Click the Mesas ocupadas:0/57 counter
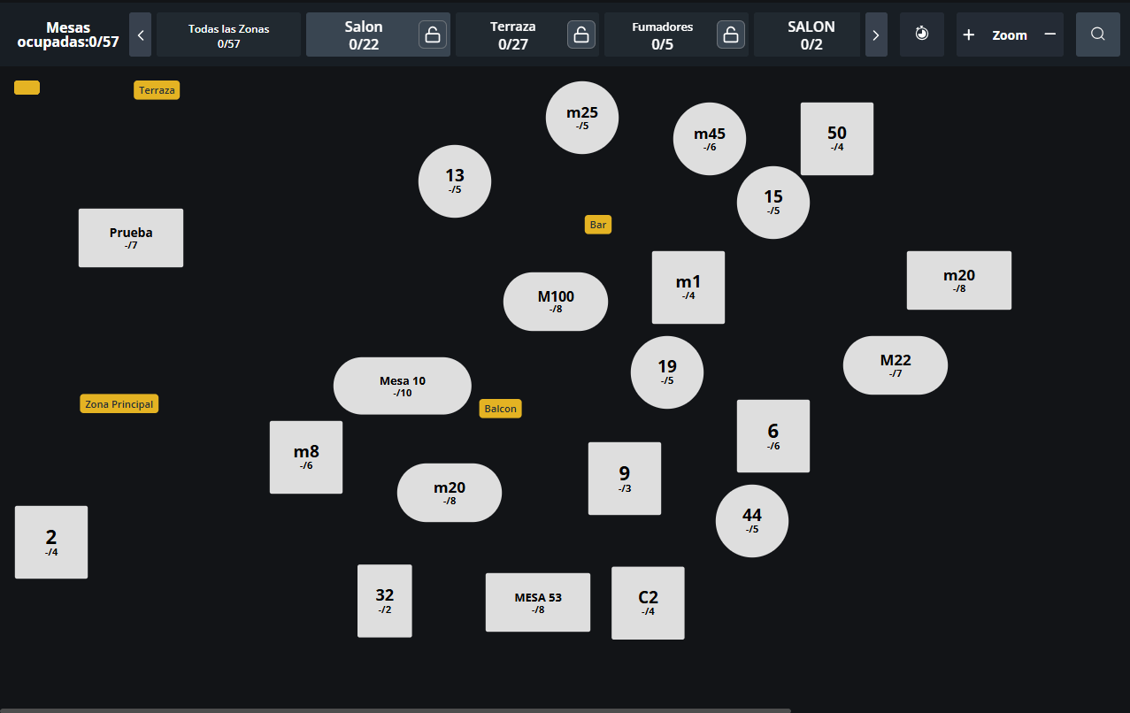The height and width of the screenshot is (713, 1130). (68, 34)
